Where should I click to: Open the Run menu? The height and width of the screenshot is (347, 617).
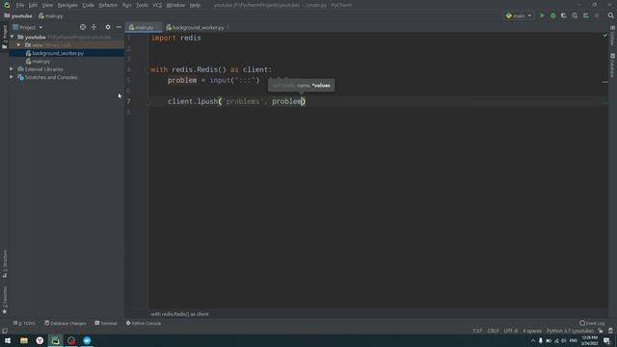click(x=126, y=5)
